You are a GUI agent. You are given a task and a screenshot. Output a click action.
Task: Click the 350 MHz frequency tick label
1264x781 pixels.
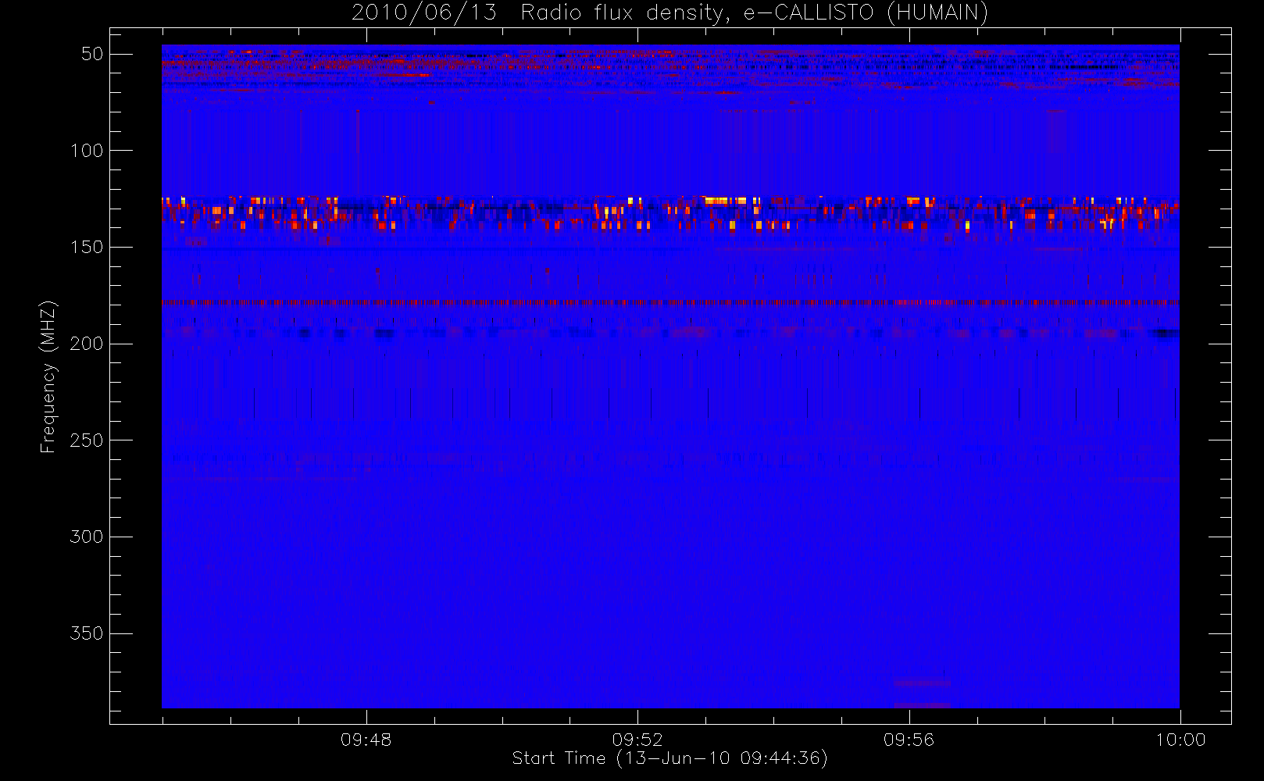click(x=87, y=633)
